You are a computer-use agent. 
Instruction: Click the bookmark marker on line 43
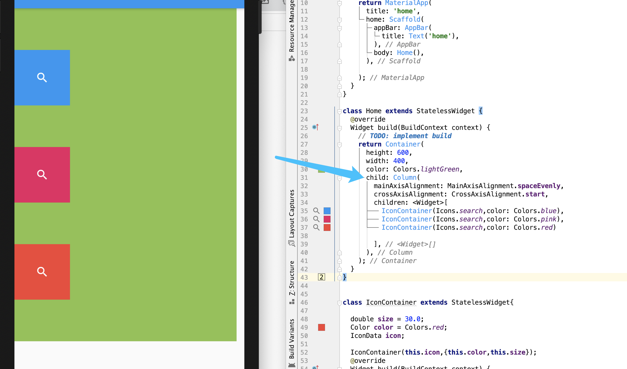tap(321, 277)
